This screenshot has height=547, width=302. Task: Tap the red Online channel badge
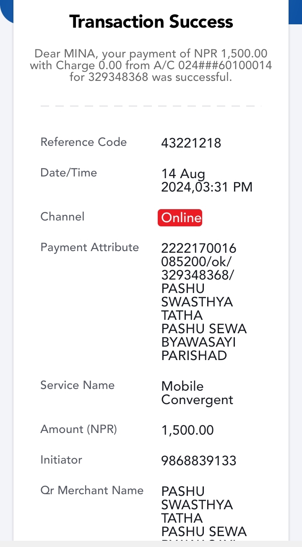tap(180, 218)
